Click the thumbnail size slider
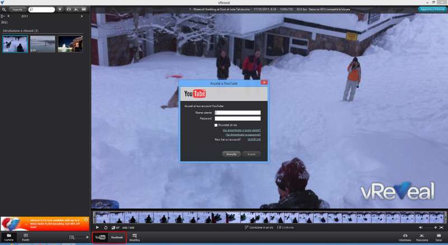448x245 pixels. click(81, 238)
